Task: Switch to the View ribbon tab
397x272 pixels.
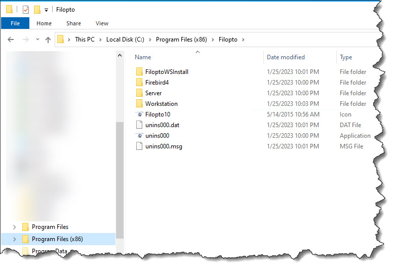Action: (102, 23)
